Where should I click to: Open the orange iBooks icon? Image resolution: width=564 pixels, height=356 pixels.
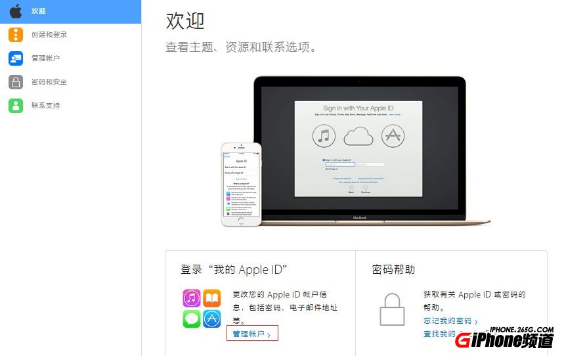coord(212,298)
